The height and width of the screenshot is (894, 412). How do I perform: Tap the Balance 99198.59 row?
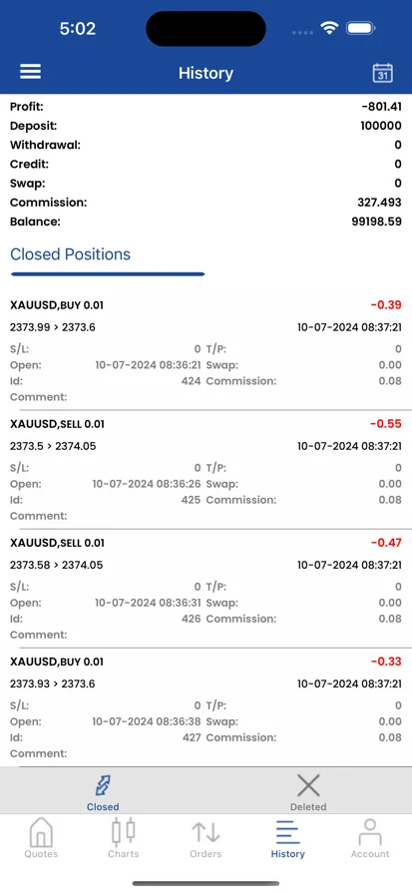click(206, 222)
